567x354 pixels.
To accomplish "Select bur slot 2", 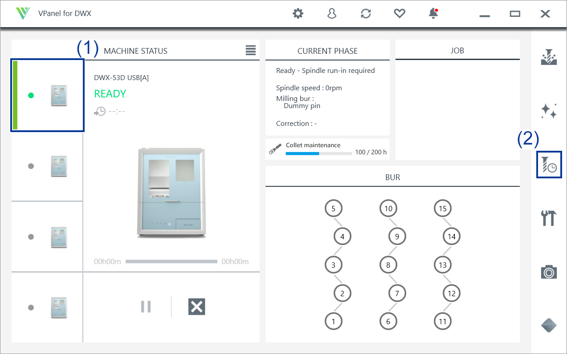I will click(x=343, y=294).
